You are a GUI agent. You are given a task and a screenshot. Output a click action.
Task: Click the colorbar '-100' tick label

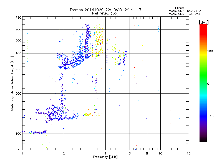211,116
